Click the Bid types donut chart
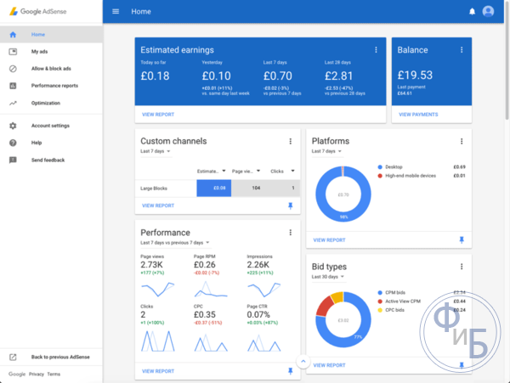Viewport: 510px width, 383px height. [343, 319]
